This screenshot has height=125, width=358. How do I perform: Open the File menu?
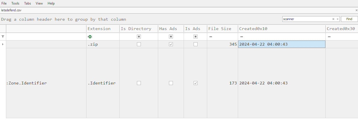pos(4,3)
